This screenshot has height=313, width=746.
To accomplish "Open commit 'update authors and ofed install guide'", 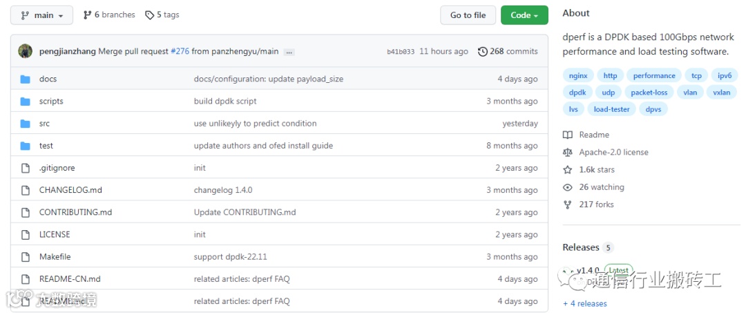I will pyautogui.click(x=263, y=146).
